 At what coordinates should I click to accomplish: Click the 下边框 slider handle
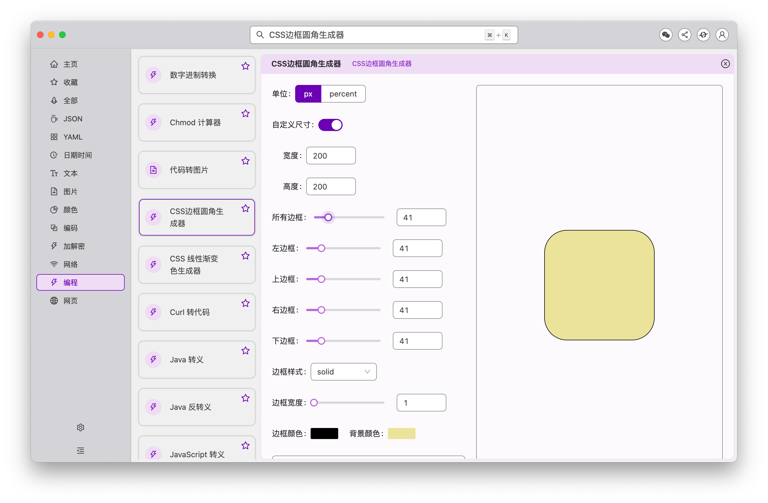pyautogui.click(x=321, y=341)
